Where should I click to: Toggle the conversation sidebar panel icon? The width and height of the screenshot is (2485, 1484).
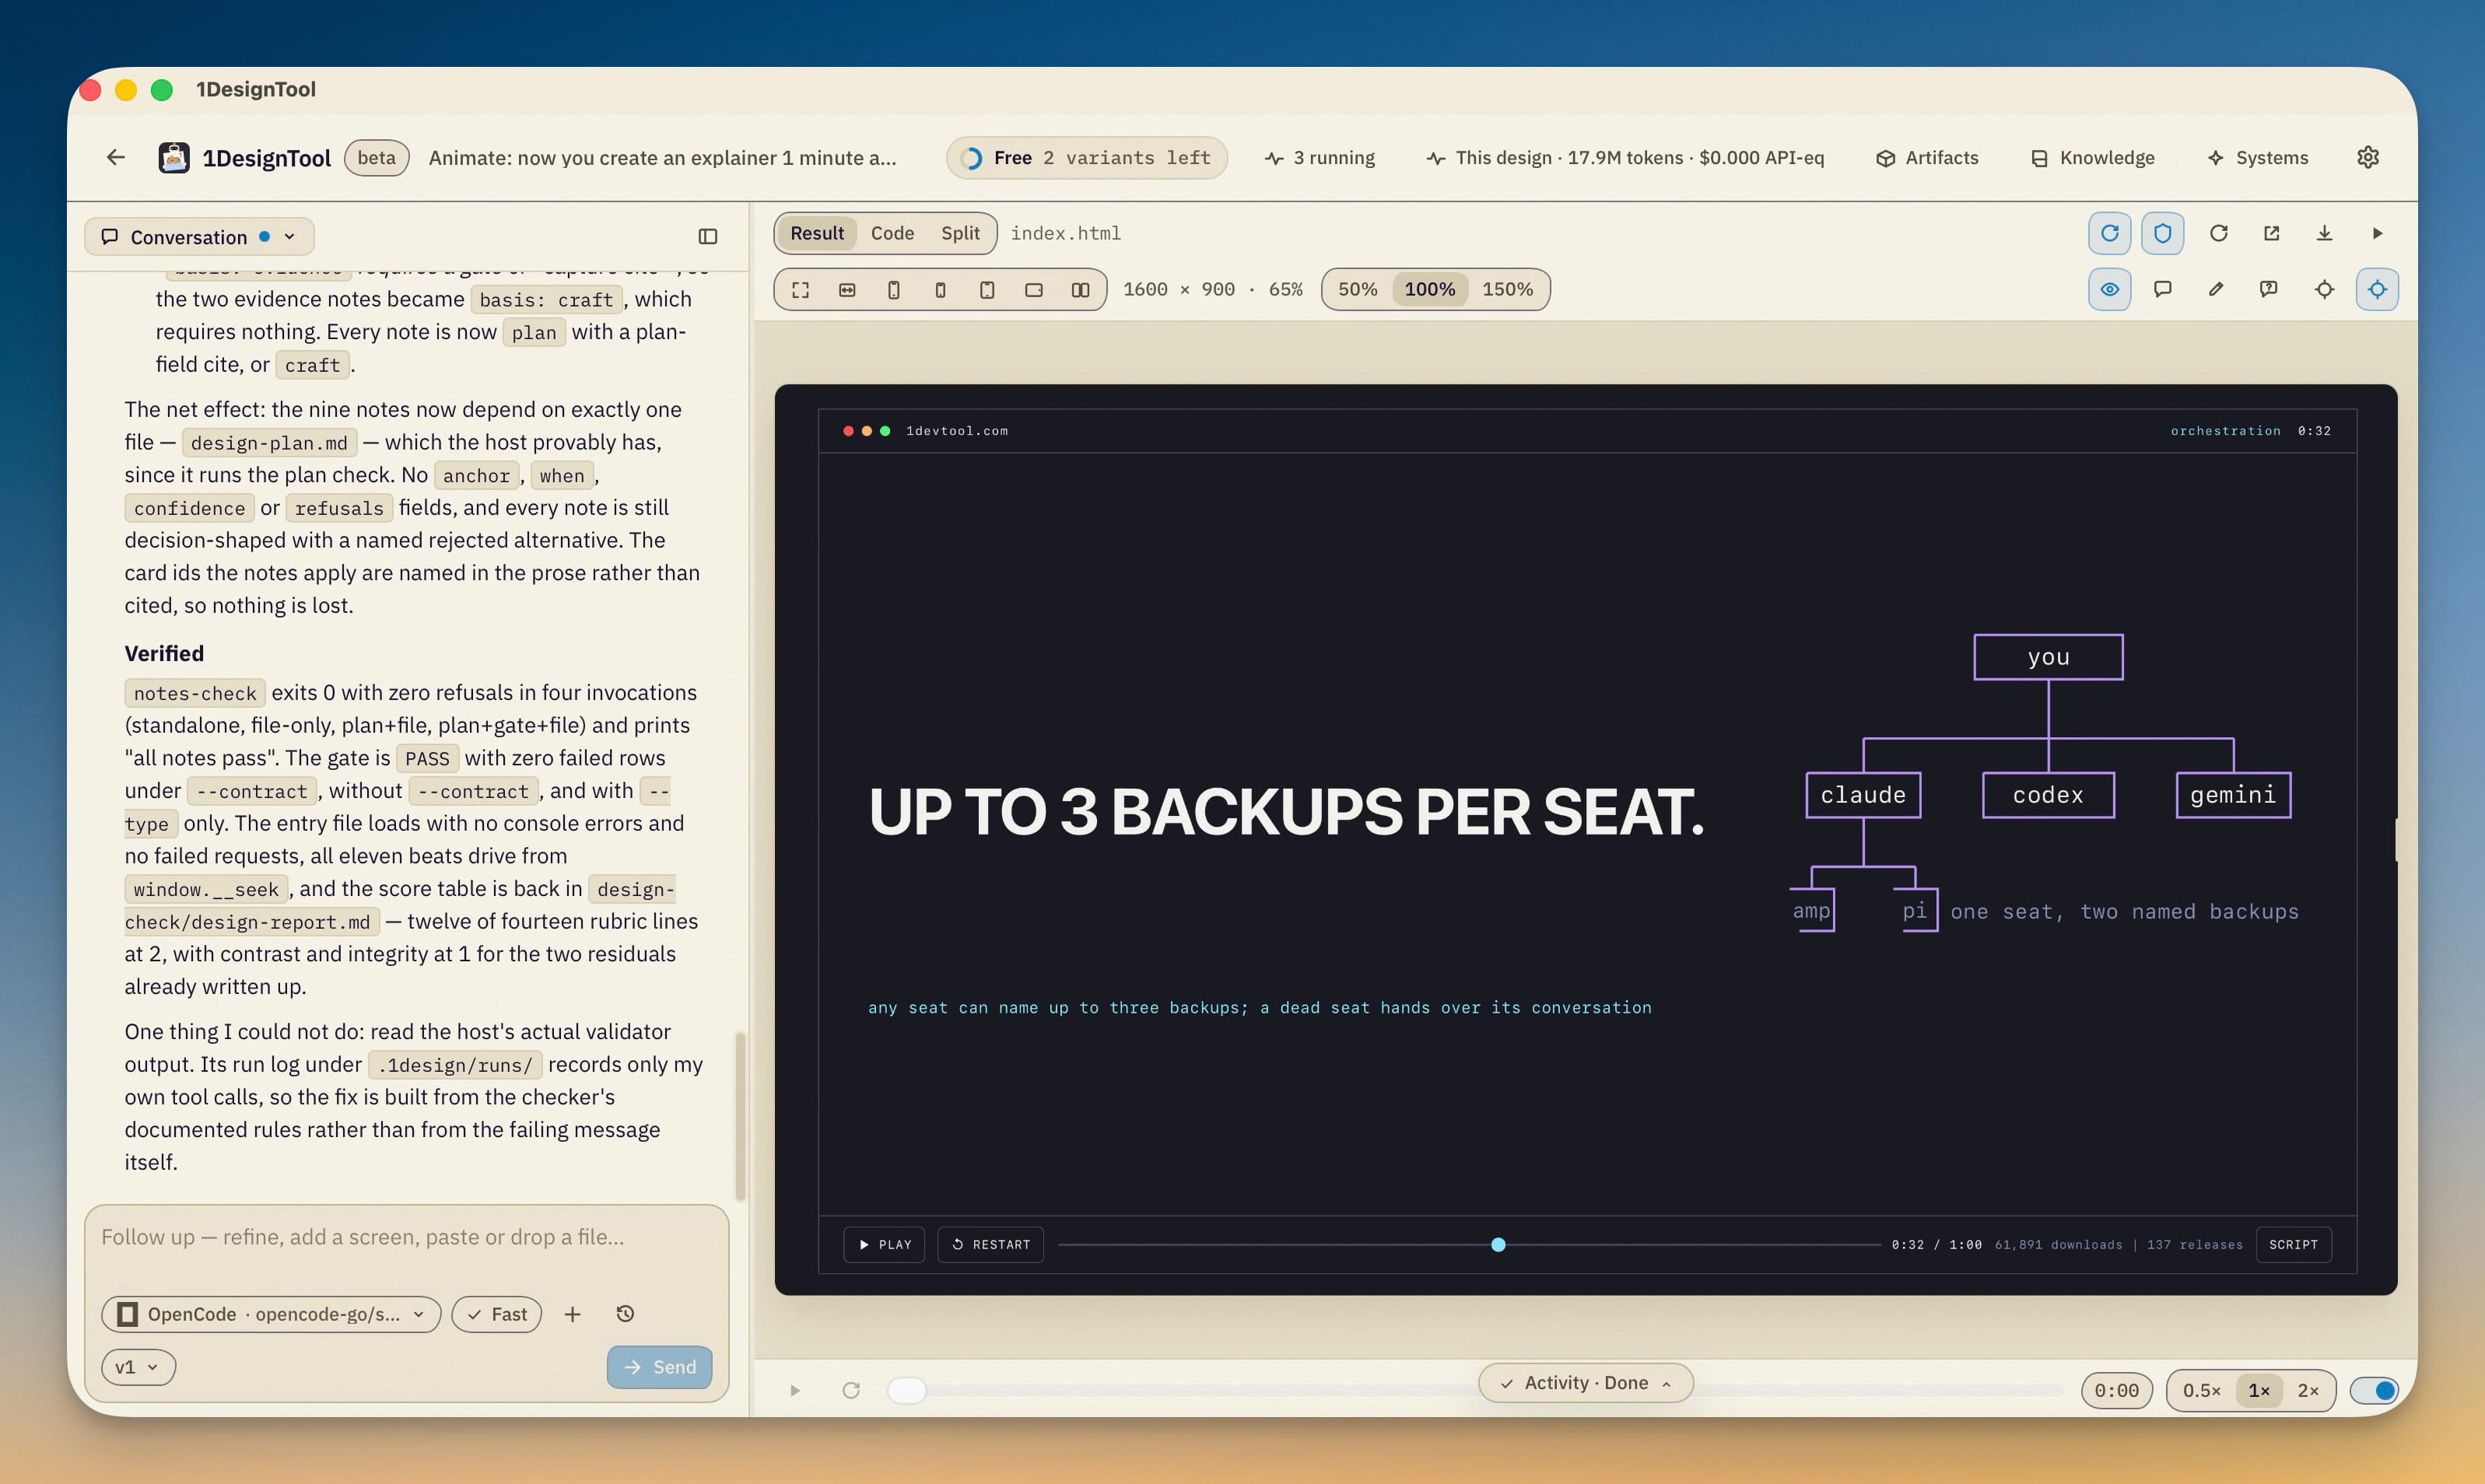tap(708, 236)
